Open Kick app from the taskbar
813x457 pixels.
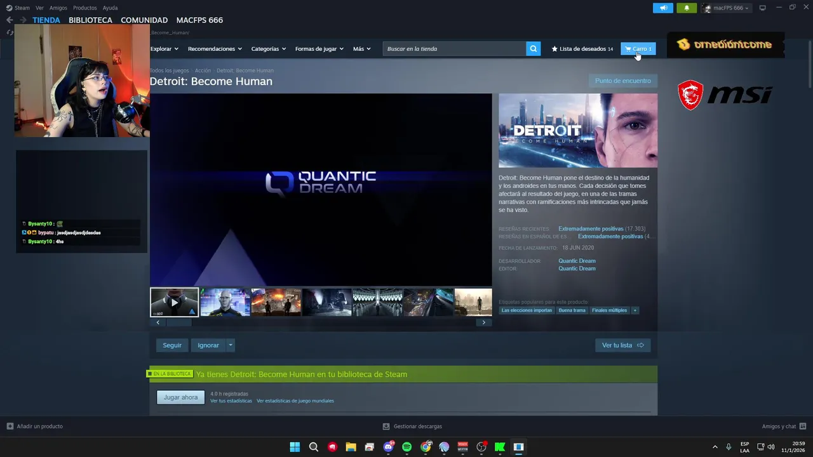[x=500, y=447]
